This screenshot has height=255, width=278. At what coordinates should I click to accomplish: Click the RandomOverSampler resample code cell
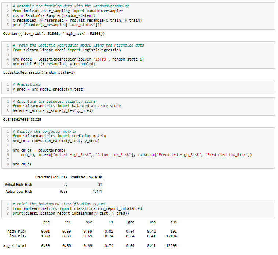click(138, 16)
